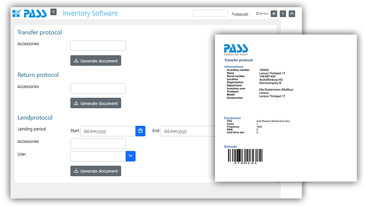Viewport: 365px width, 206px height.
Task: Click the lending period End date field
Action: [x=188, y=131]
